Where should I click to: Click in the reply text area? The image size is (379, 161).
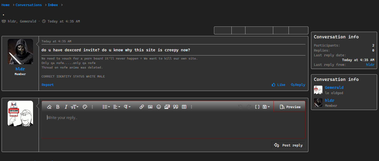click(x=173, y=124)
